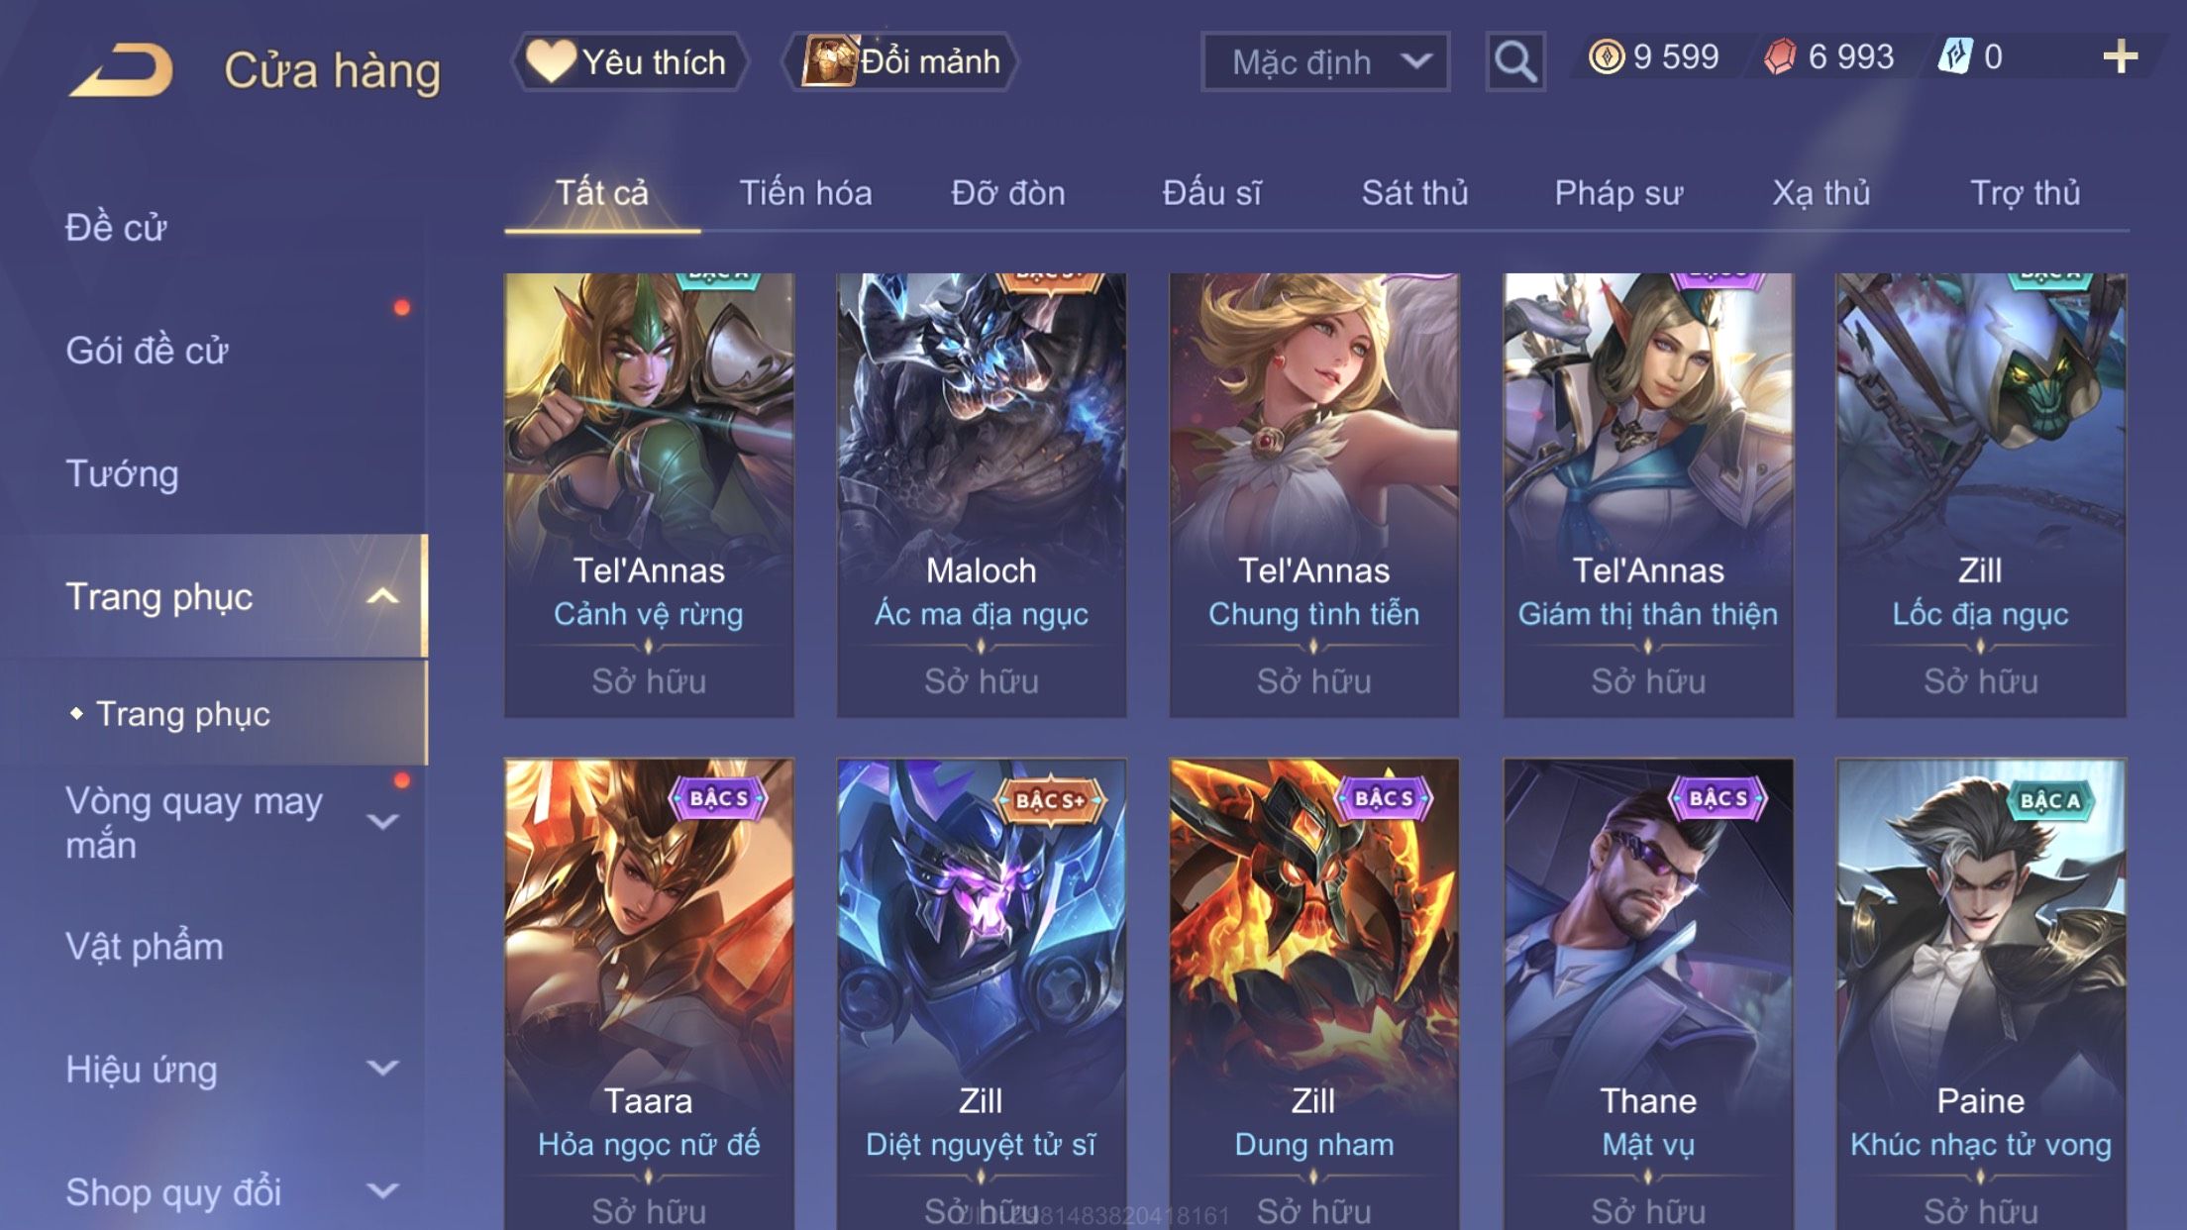The width and height of the screenshot is (2187, 1230).
Task: Select Thane Mật vụ skin card
Action: 1648,994
